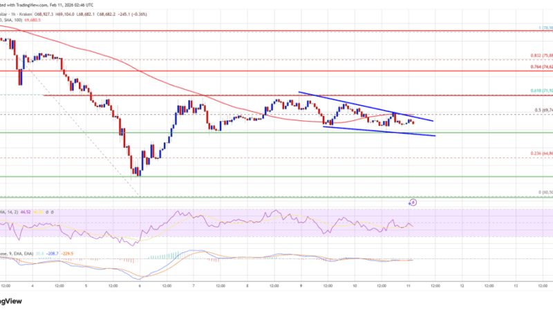Click date label 7 on time axis
This screenshot has height=311, width=553.
click(194, 286)
